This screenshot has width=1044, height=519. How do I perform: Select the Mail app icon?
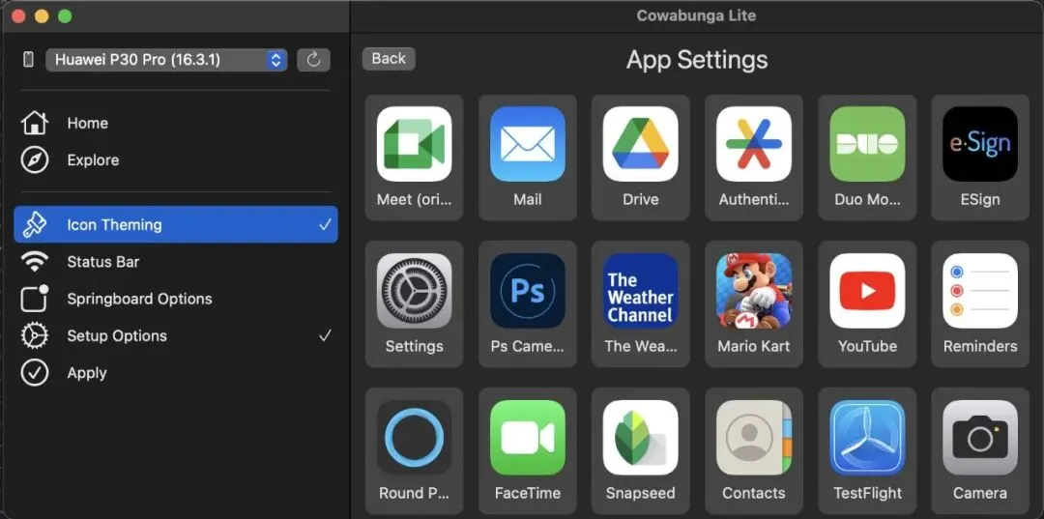pyautogui.click(x=528, y=144)
